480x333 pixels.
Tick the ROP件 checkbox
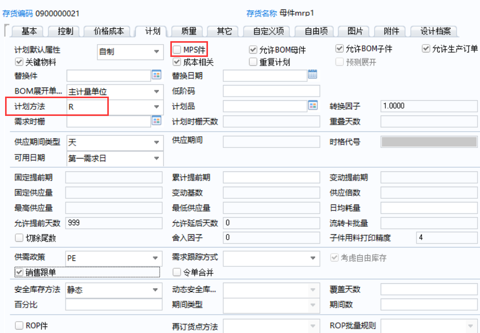point(19,325)
